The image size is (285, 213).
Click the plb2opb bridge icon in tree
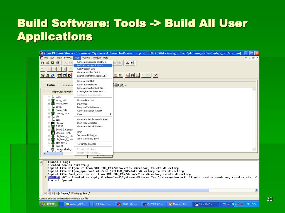click(x=53, y=123)
